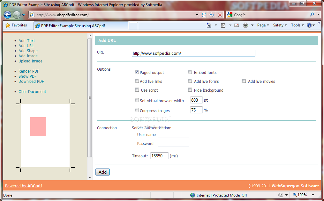Go back with the browser Back arrow
324x201 pixels.
click(x=7, y=15)
